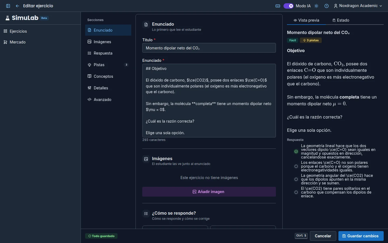Go back with the arrow icon
This screenshot has width=388, height=243.
(x=18, y=6)
